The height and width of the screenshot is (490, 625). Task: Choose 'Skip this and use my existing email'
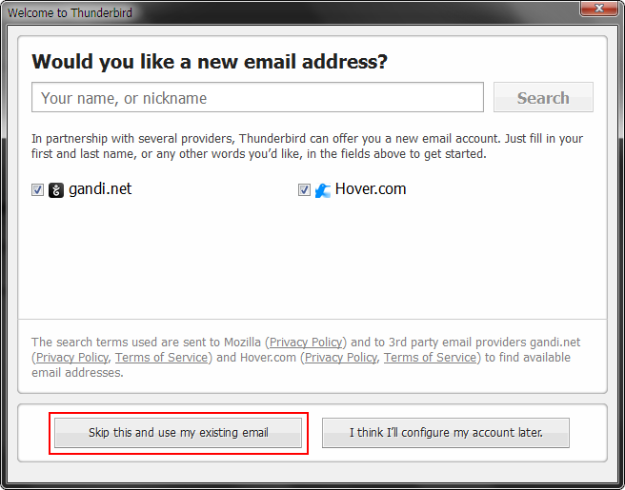(x=178, y=433)
